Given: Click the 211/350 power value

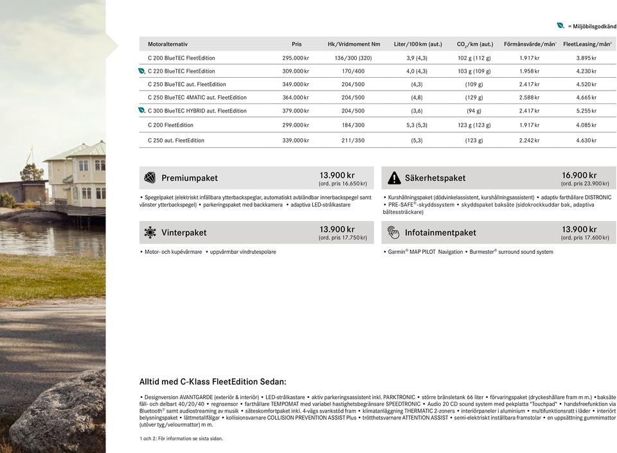Looking at the screenshot, I should (x=353, y=140).
